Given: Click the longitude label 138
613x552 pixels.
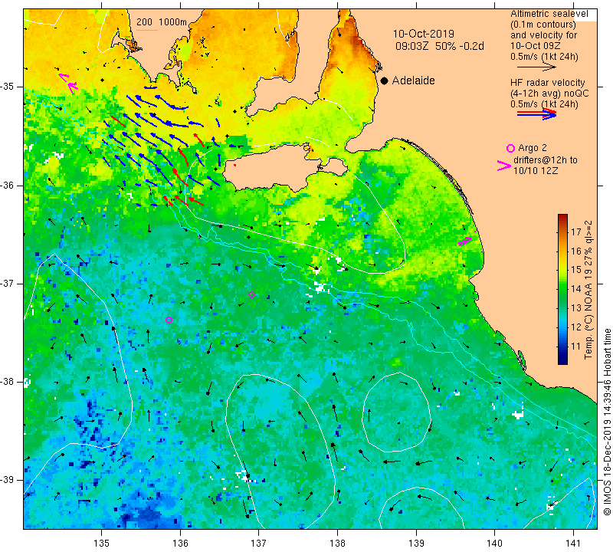Looking at the screenshot, I should [338, 543].
